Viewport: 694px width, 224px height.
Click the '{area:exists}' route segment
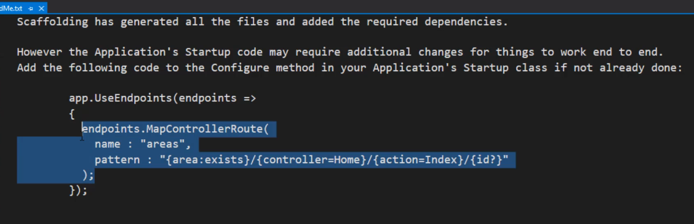207,160
